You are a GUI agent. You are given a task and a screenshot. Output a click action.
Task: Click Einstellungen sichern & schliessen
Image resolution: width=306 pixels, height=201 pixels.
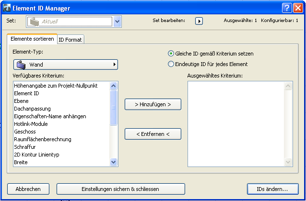click(120, 189)
